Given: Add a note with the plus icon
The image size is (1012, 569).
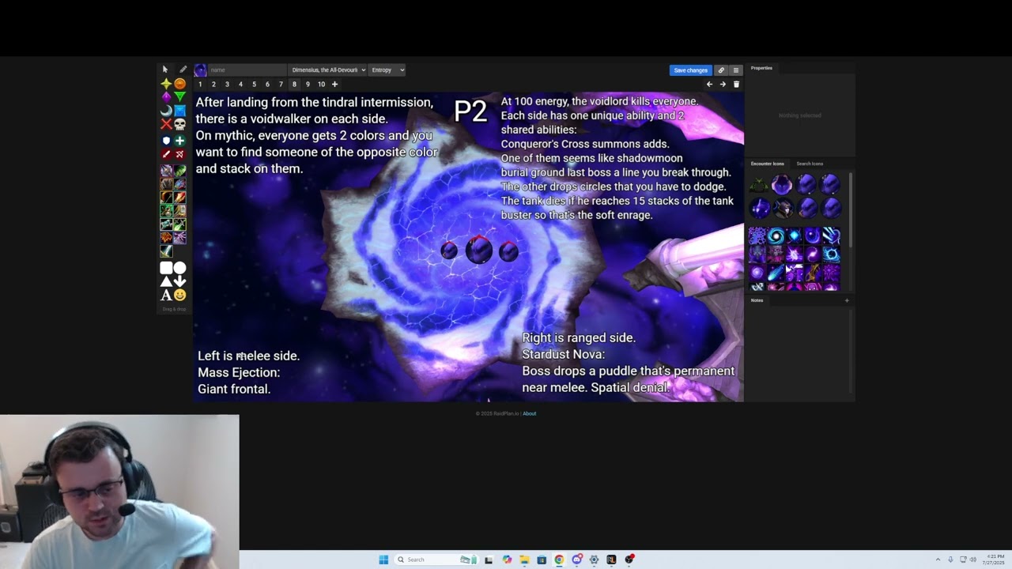Looking at the screenshot, I should click(x=847, y=300).
